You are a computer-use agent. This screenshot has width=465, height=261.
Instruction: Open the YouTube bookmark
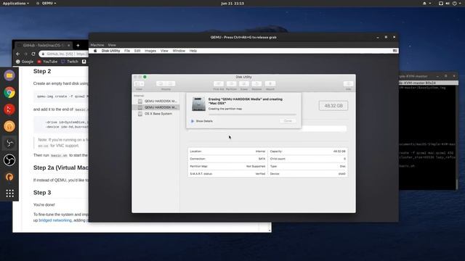pos(47,62)
